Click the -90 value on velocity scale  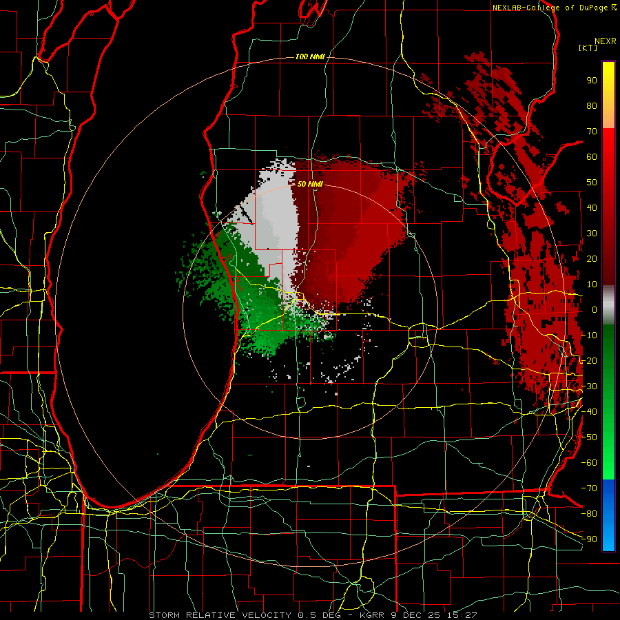[x=589, y=539]
